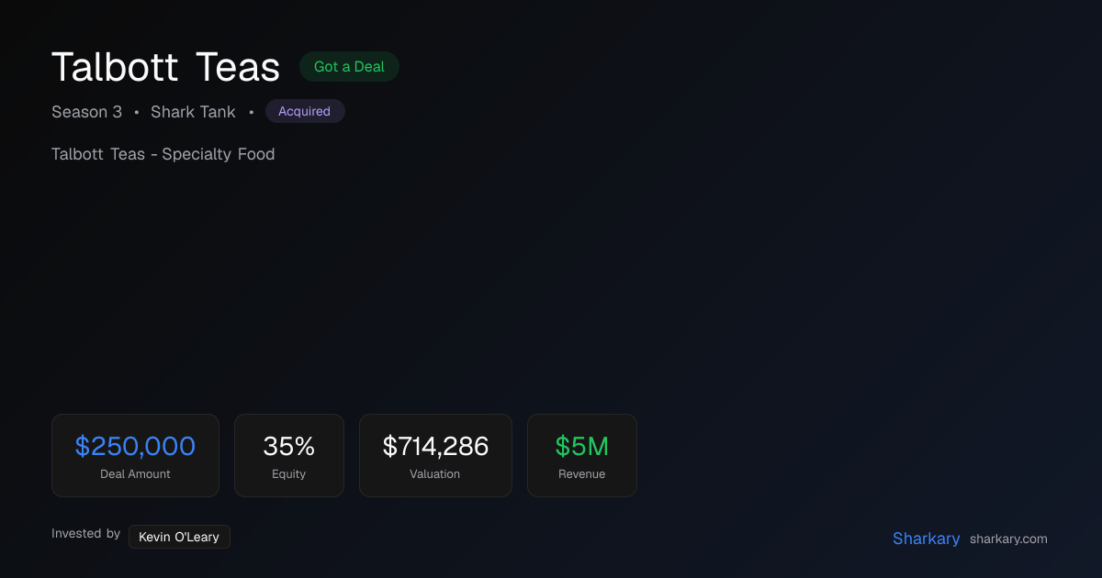Click the $714,286 valuation figure

[x=435, y=447]
